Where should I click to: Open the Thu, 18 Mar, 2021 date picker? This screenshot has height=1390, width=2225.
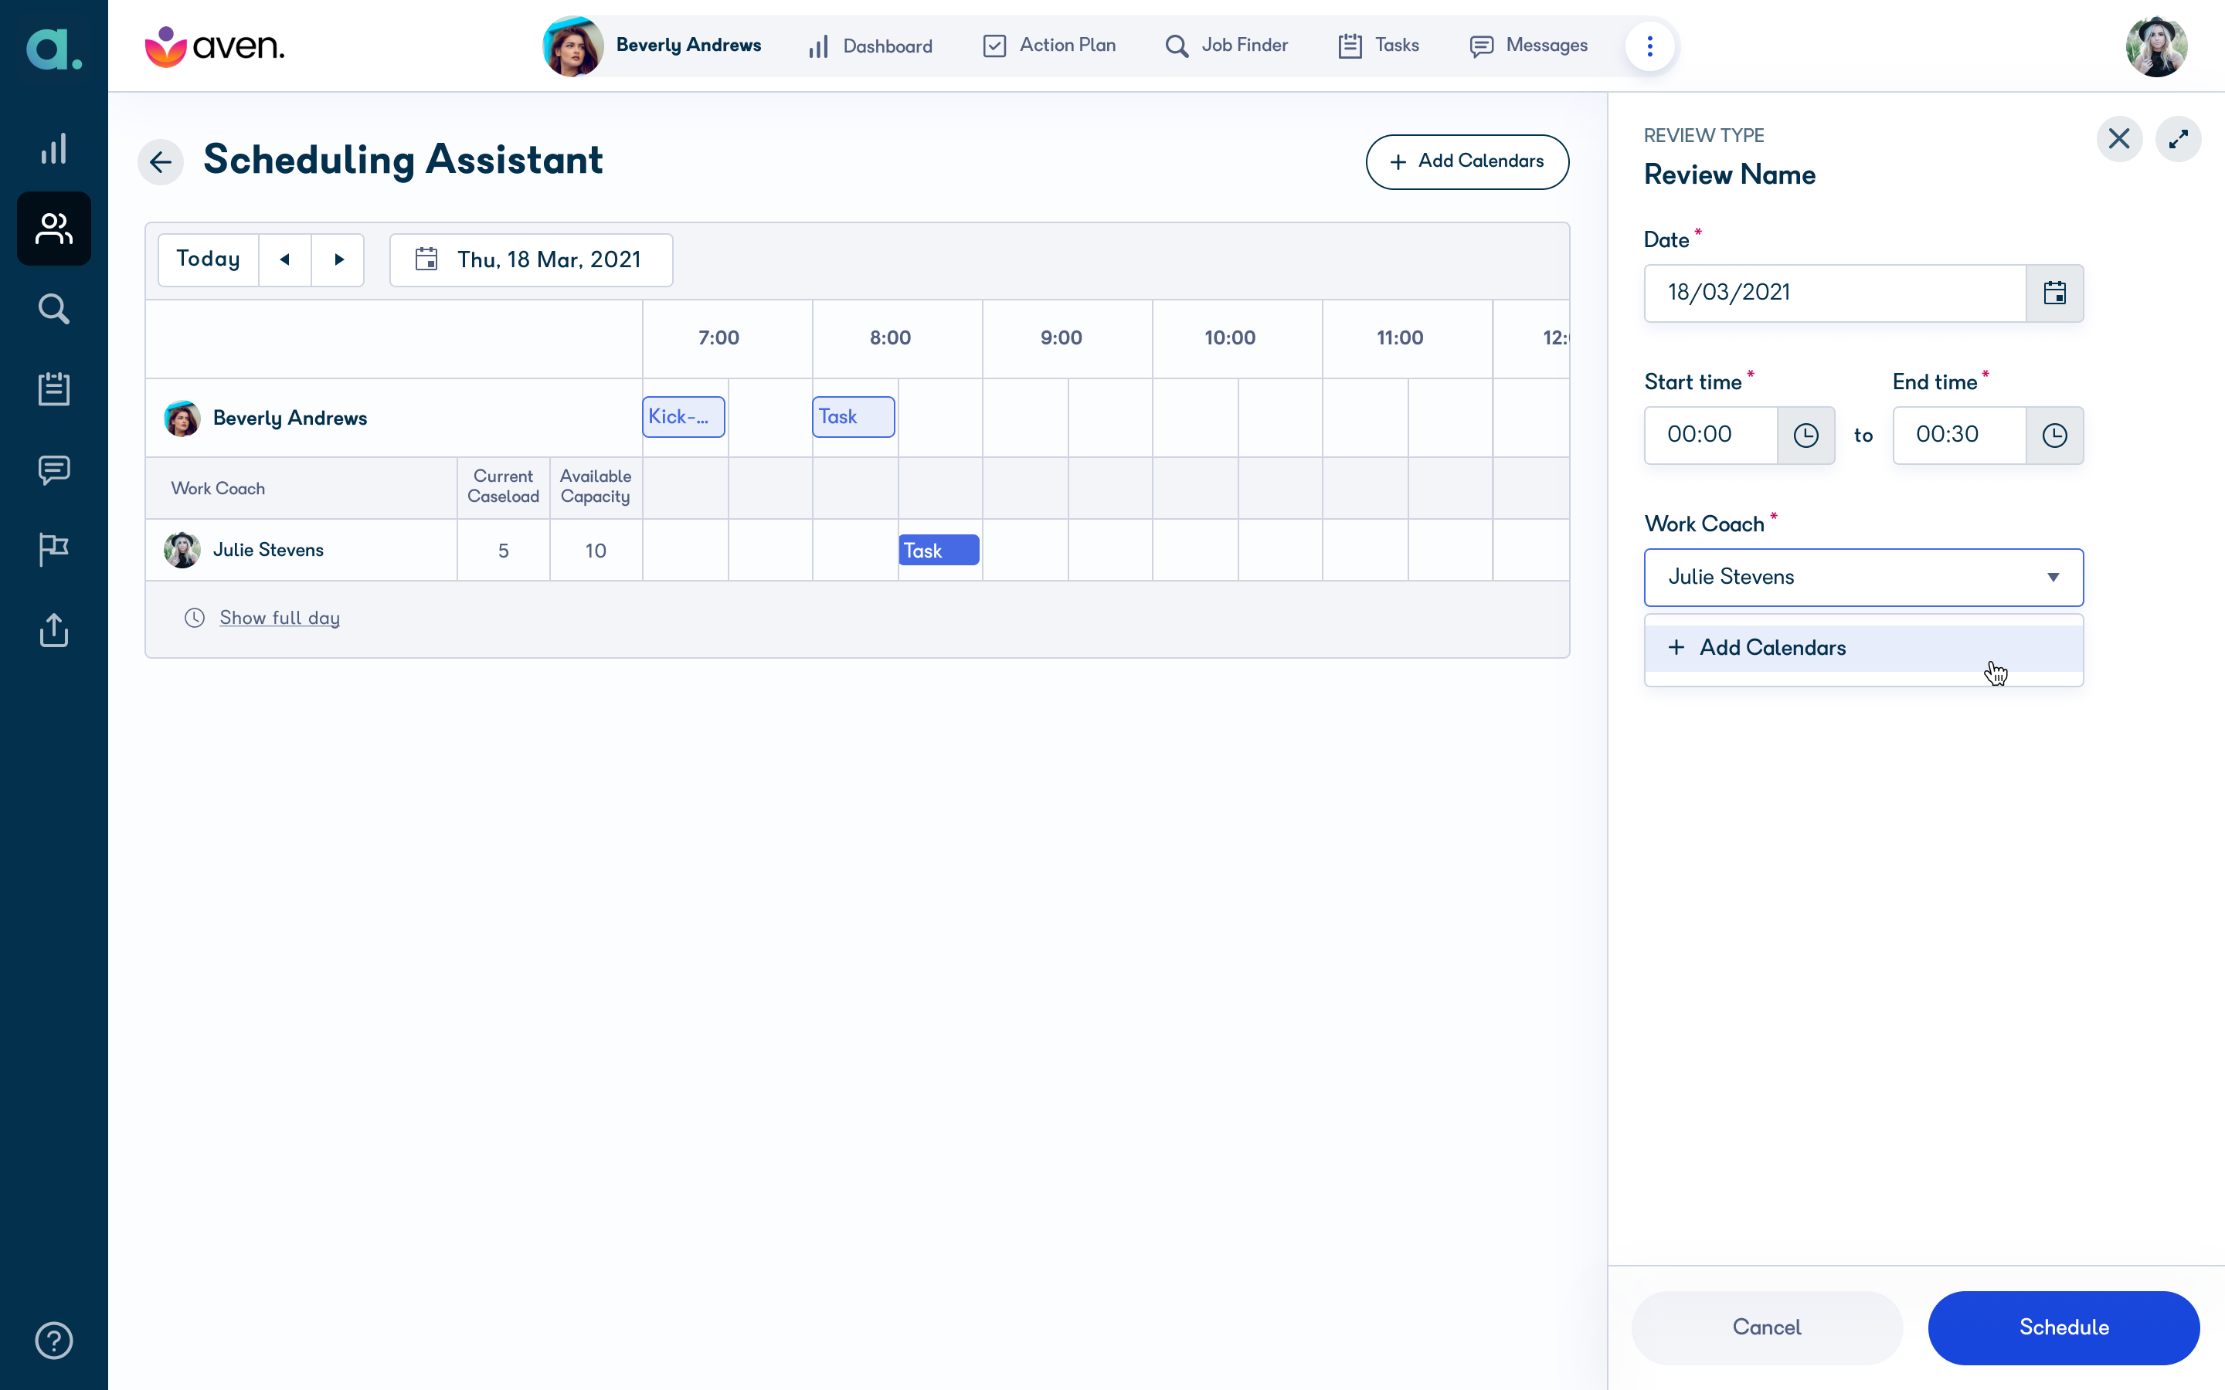pos(532,260)
